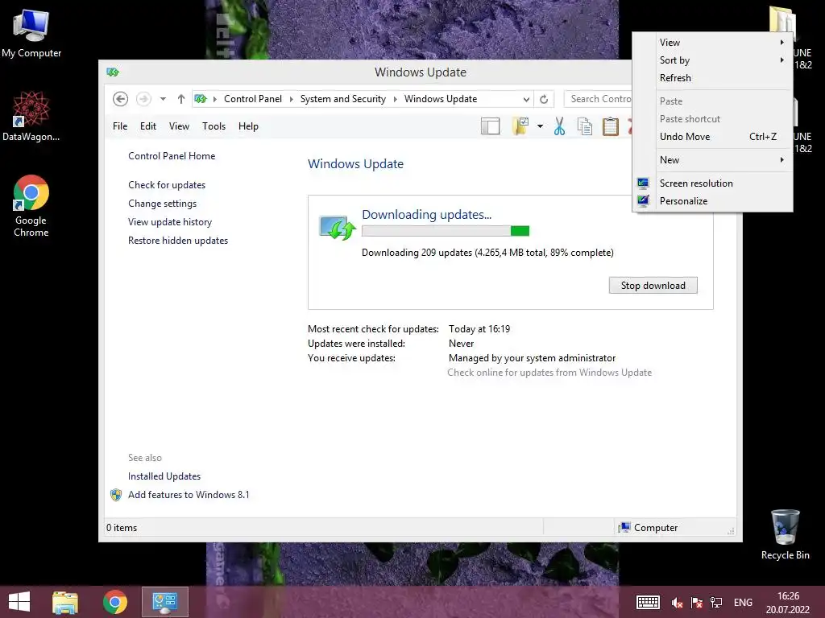Click the muted volume tray icon
The height and width of the screenshot is (618, 825).
coord(677,603)
